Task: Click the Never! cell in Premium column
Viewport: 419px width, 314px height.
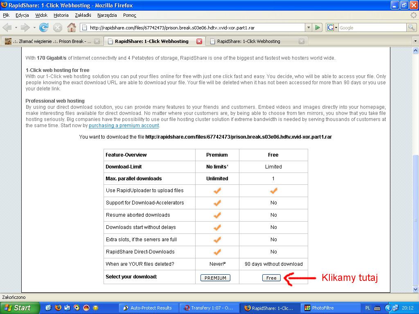Action: click(217, 264)
